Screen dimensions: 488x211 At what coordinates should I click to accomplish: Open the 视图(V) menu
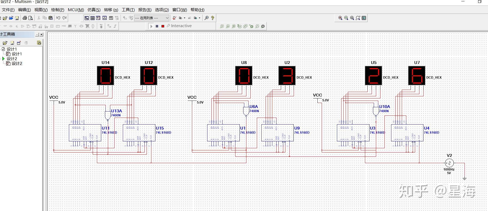[41, 10]
